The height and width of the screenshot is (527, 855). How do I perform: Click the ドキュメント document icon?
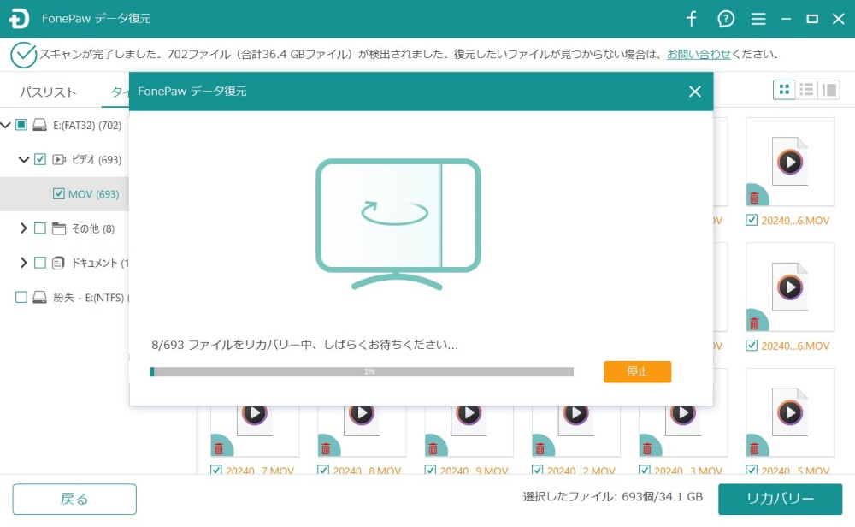coord(58,263)
